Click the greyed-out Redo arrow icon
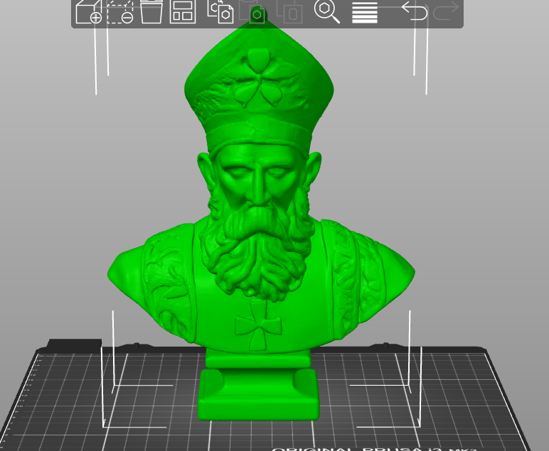 (446, 11)
